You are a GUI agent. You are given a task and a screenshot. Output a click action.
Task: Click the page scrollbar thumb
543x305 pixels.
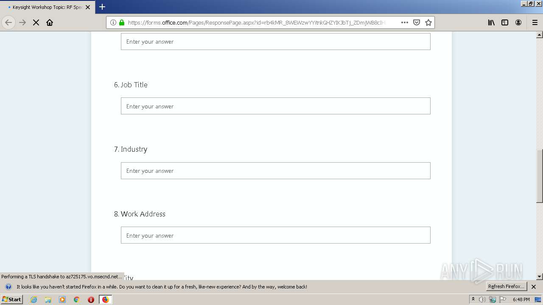tap(540, 176)
